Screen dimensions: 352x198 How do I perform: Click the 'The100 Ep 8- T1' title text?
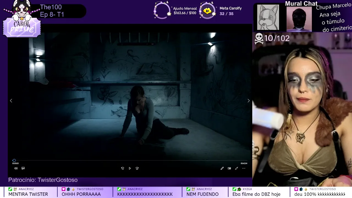pyautogui.click(x=52, y=11)
